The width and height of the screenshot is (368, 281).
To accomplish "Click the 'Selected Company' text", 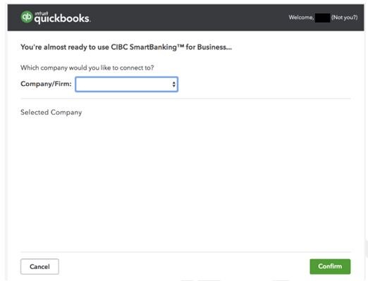I will (x=51, y=113).
